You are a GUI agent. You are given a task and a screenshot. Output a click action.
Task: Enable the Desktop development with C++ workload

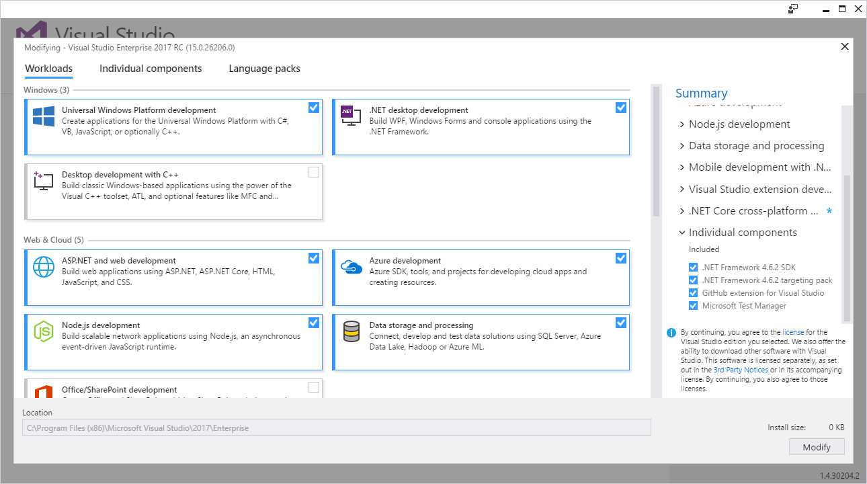click(x=313, y=171)
